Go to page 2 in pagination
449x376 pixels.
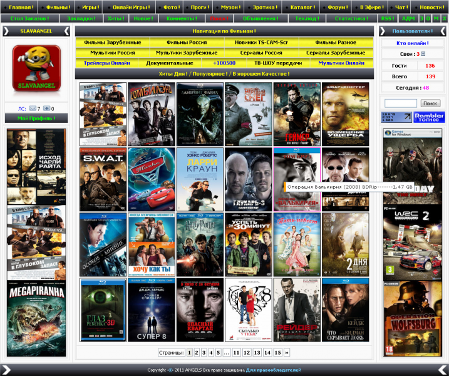pos(197,352)
